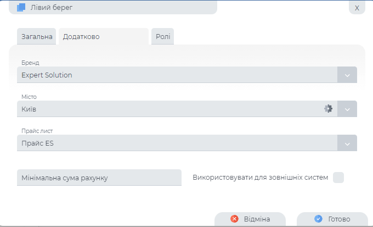Open the Місто dropdown arrow
The width and height of the screenshot is (373, 227).
pos(347,109)
